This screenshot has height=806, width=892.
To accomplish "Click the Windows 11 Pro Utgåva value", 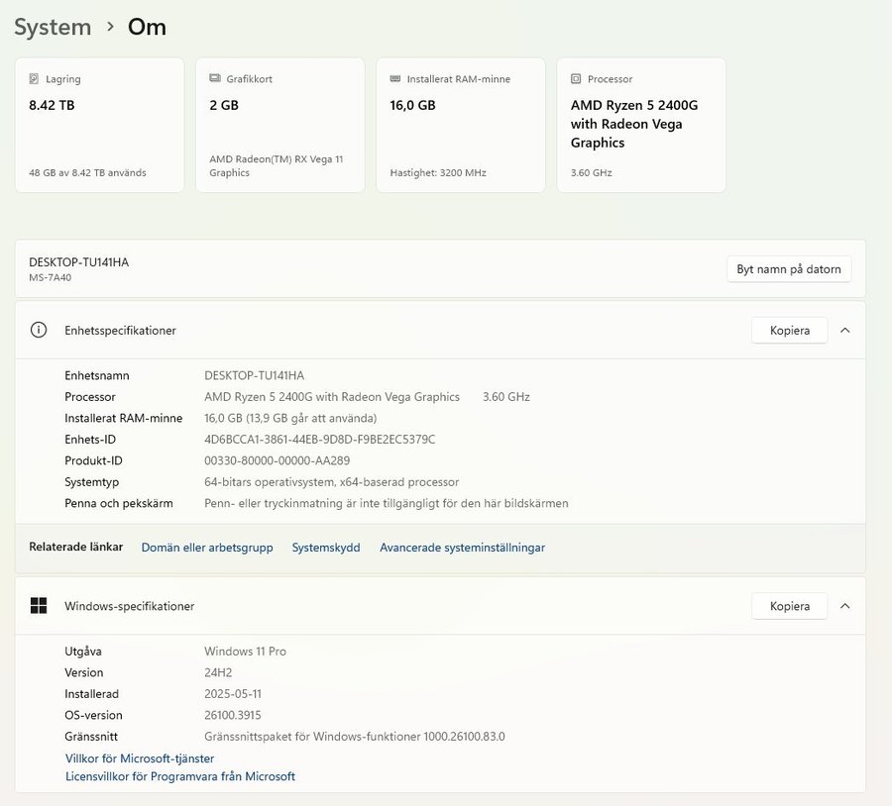I will [245, 652].
